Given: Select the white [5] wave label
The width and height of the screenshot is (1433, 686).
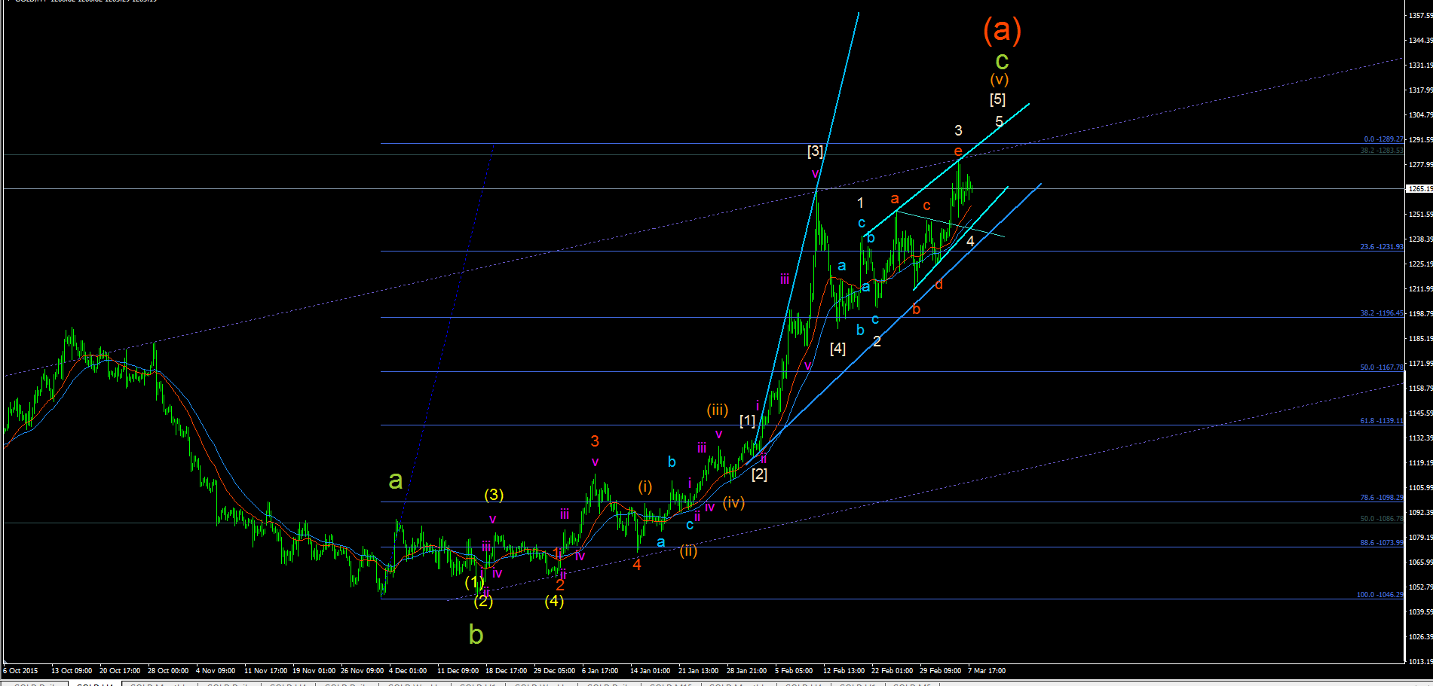Looking at the screenshot, I should click(x=997, y=99).
